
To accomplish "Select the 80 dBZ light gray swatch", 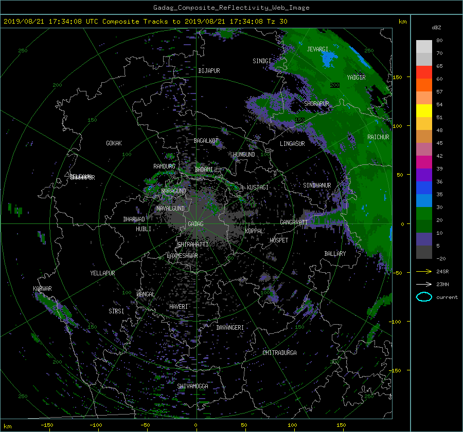I will coord(424,46).
